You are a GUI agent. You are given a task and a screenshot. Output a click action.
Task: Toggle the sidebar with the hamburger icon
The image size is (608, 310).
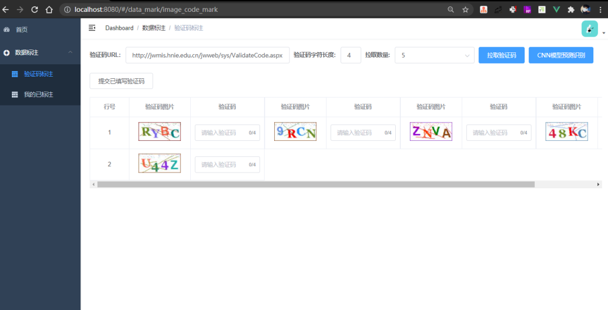[x=92, y=28]
